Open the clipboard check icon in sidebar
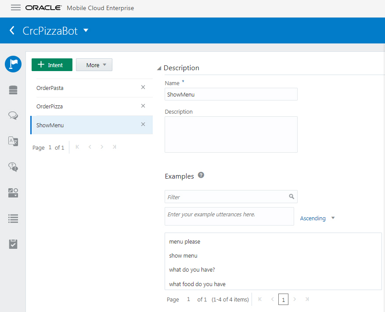The width and height of the screenshot is (385, 312). point(13,244)
